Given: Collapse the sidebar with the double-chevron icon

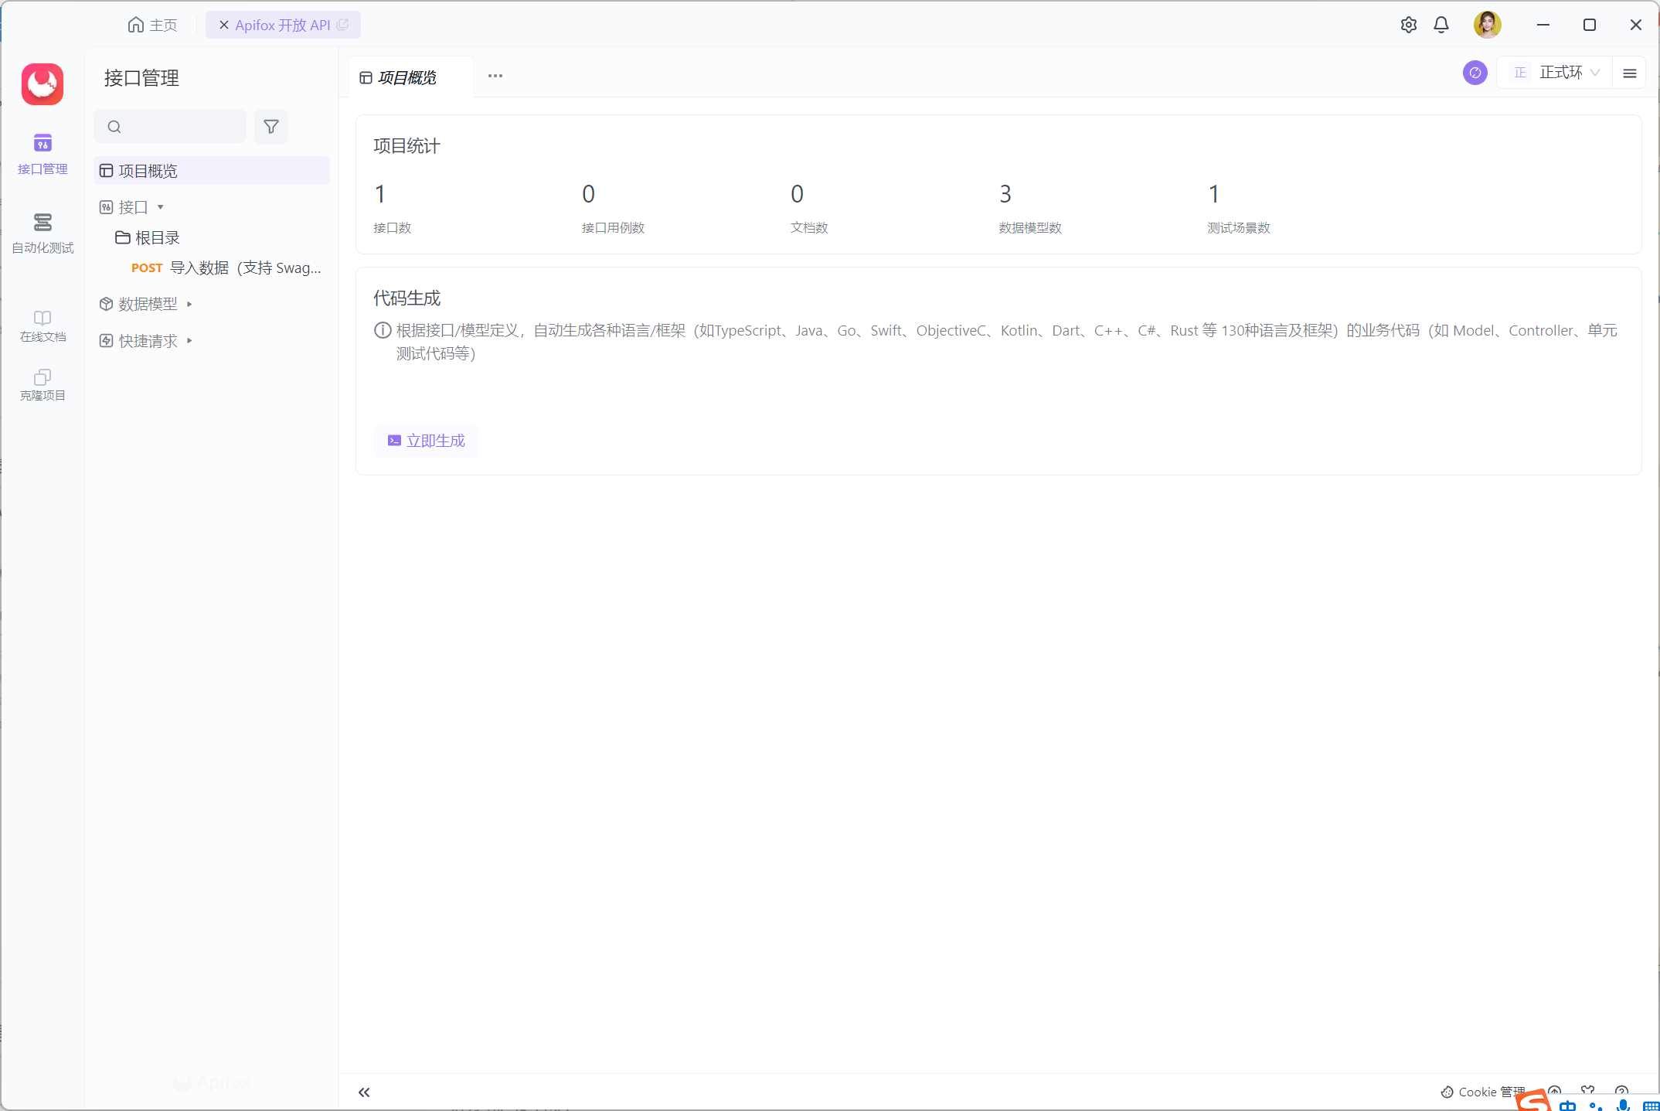Looking at the screenshot, I should tap(364, 1092).
